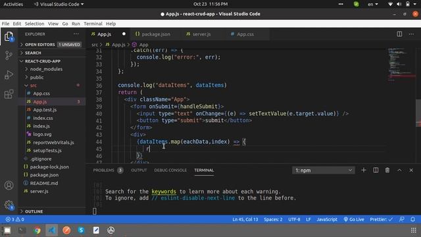Switch to the Output panel tab
The height and width of the screenshot is (237, 421).
(139, 170)
